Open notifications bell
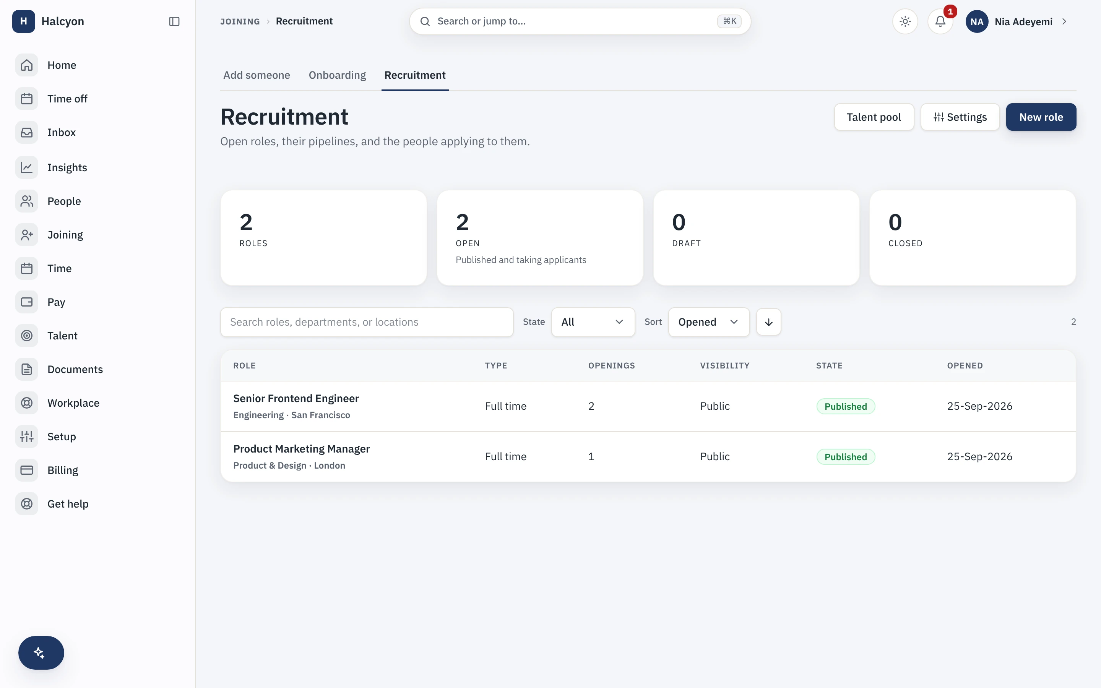The height and width of the screenshot is (688, 1101). tap(940, 21)
